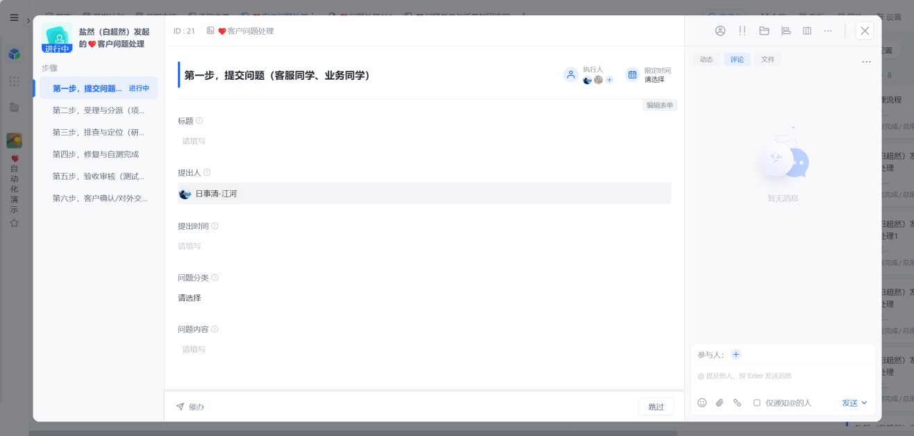Click the 执行人 person icon
The height and width of the screenshot is (436, 914).
tap(571, 74)
